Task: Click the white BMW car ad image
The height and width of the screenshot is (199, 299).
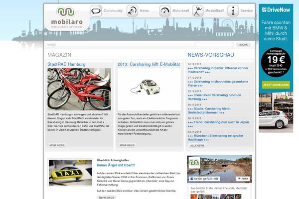Action: (276, 112)
